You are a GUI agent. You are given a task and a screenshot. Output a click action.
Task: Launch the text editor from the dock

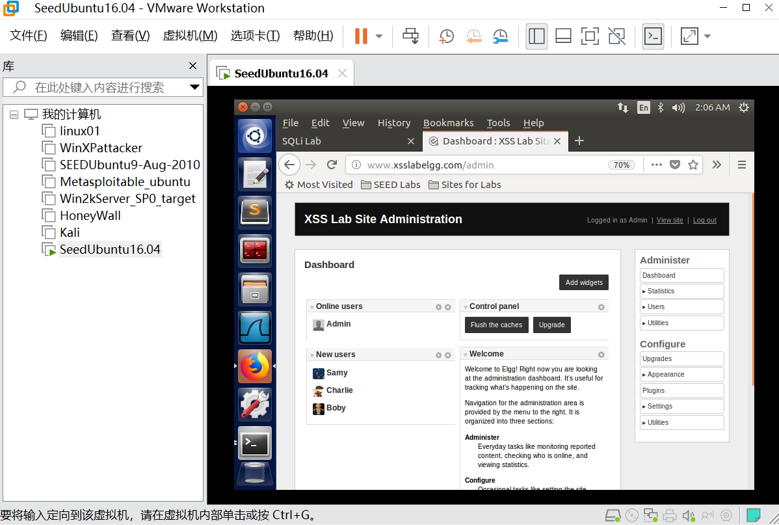pos(255,174)
